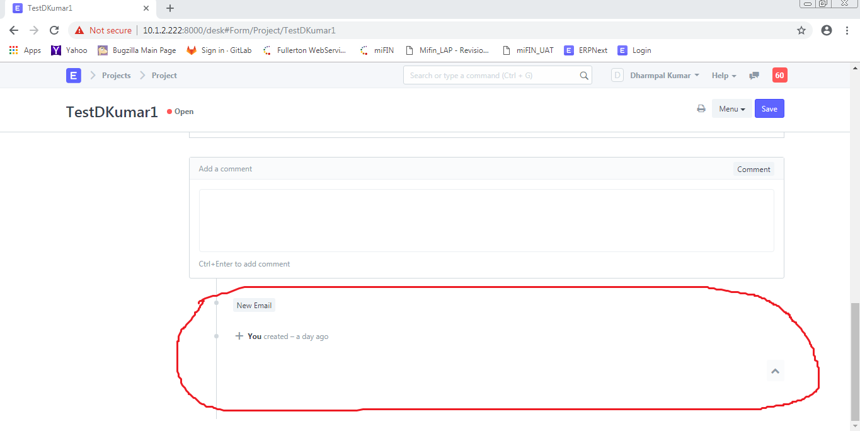Bookmark the page via the star icon
The width and height of the screenshot is (860, 431).
[801, 30]
